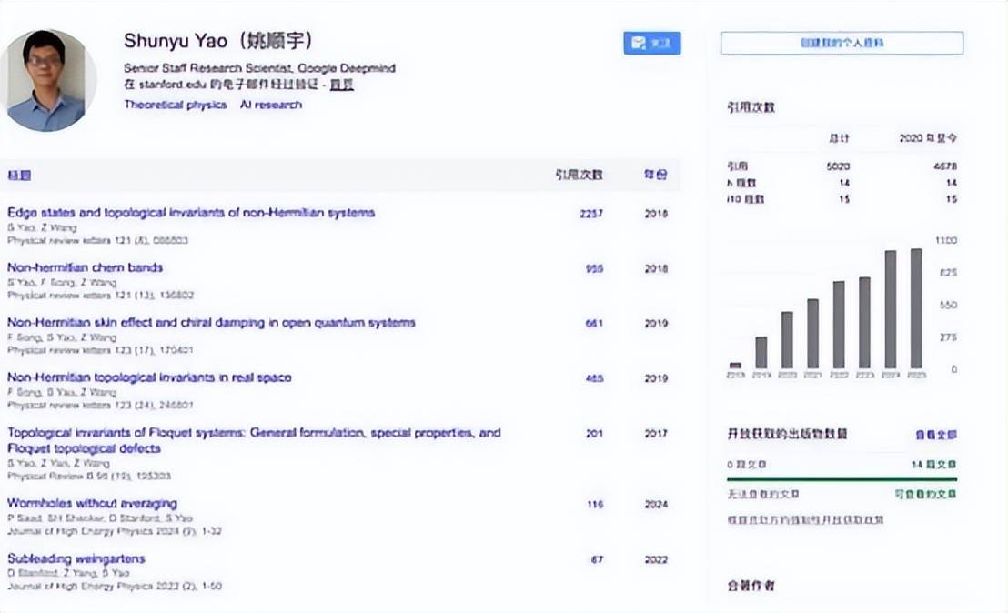
Task: Sort papers by the 标题 title column header
Action: tap(19, 175)
